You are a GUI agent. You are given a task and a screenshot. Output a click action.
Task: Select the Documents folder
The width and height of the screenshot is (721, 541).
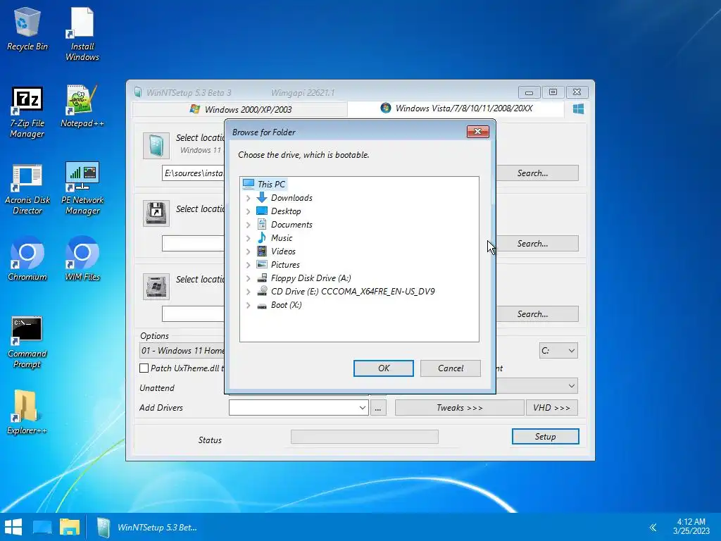[291, 225]
